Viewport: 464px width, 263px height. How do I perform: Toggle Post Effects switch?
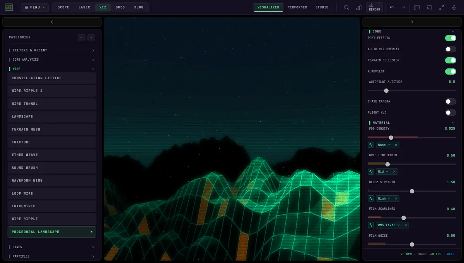tap(450, 38)
